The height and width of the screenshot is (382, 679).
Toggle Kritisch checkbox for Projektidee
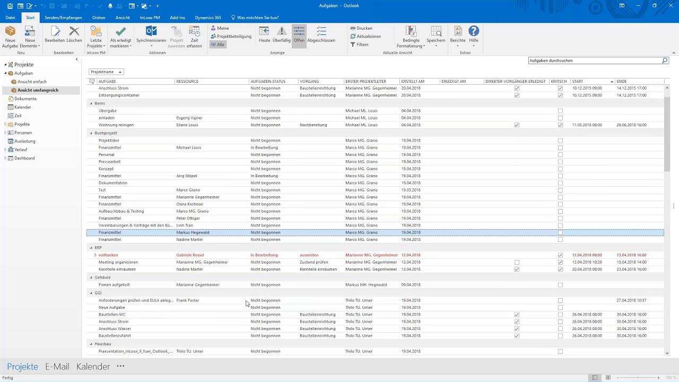560,141
